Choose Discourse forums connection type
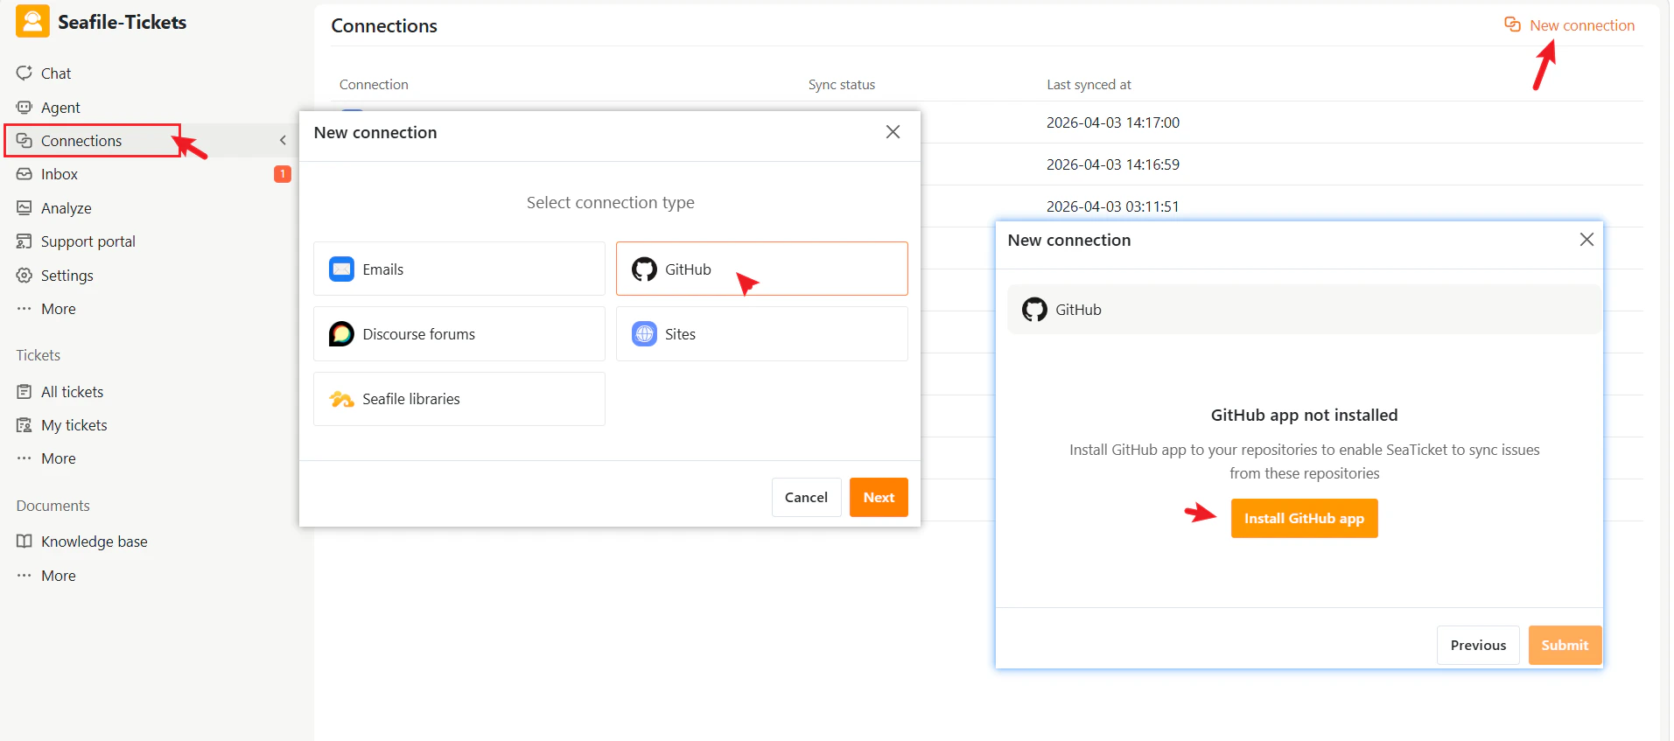 click(459, 333)
